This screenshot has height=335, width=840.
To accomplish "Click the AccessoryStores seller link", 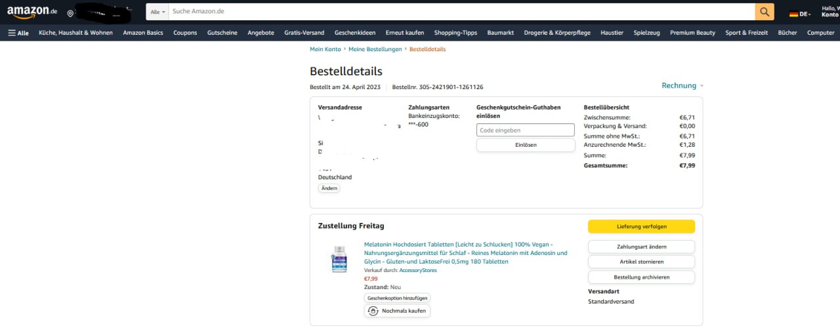I will pos(417,270).
